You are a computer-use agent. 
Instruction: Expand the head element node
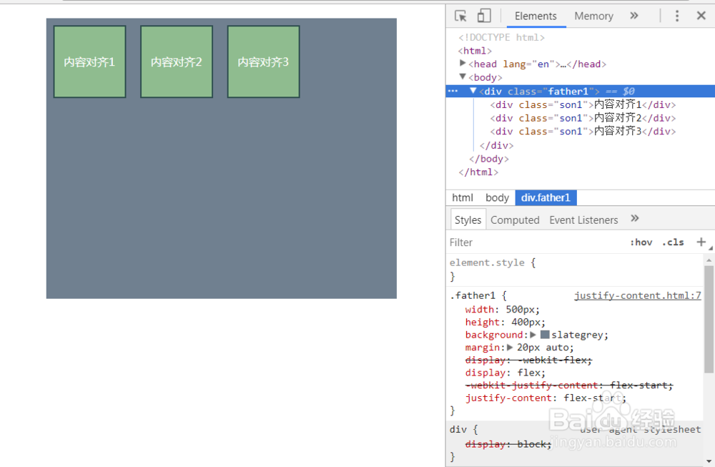[463, 64]
